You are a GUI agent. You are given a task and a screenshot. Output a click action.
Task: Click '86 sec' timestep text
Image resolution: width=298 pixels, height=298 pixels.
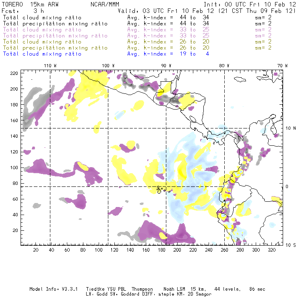257,289
